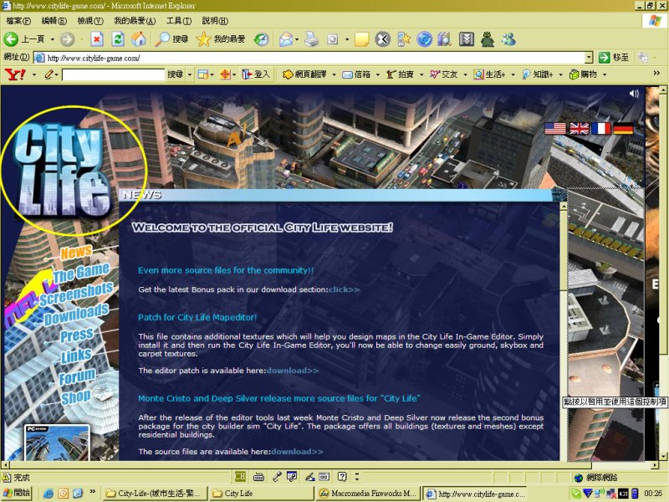The image size is (669, 502).
Task: Open the 編輯(E) menu
Action: [x=54, y=20]
